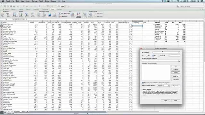Click By Changing Variable Cells range selector
Viewport: 205px width, 115px height.
coord(179,61)
